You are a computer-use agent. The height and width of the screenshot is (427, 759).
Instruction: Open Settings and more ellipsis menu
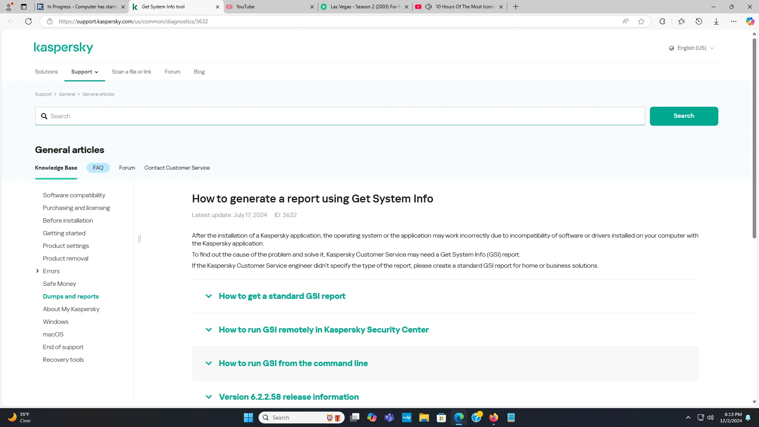pyautogui.click(x=734, y=21)
